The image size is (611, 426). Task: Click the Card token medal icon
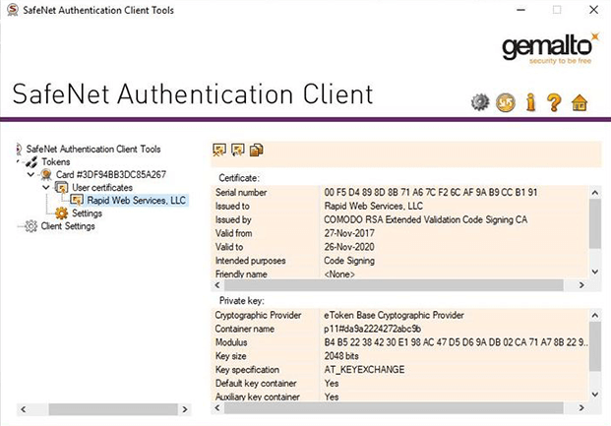click(x=46, y=174)
